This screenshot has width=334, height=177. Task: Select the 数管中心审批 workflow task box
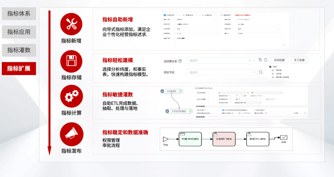(x=258, y=139)
